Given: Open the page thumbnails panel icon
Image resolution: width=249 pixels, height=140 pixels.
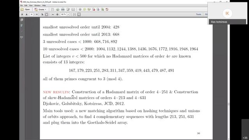Looking at the screenshot, I should click(x=22, y=20).
